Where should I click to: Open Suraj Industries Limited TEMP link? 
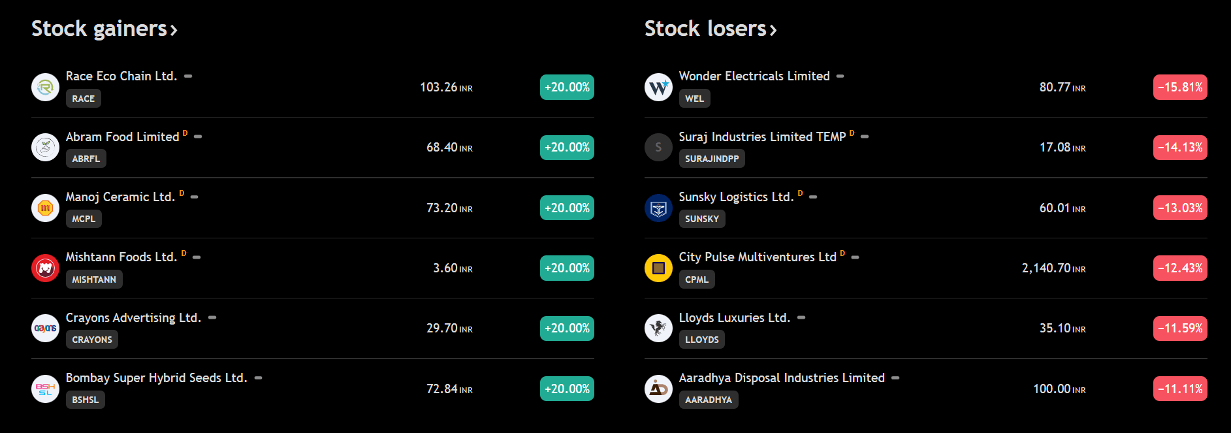[761, 136]
